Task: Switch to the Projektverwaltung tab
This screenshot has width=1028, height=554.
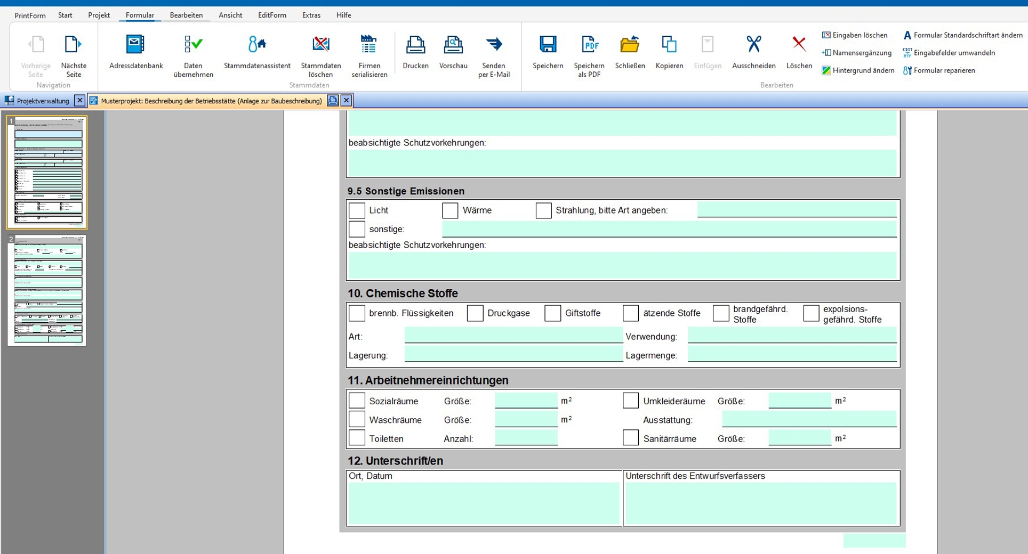Action: (43, 101)
